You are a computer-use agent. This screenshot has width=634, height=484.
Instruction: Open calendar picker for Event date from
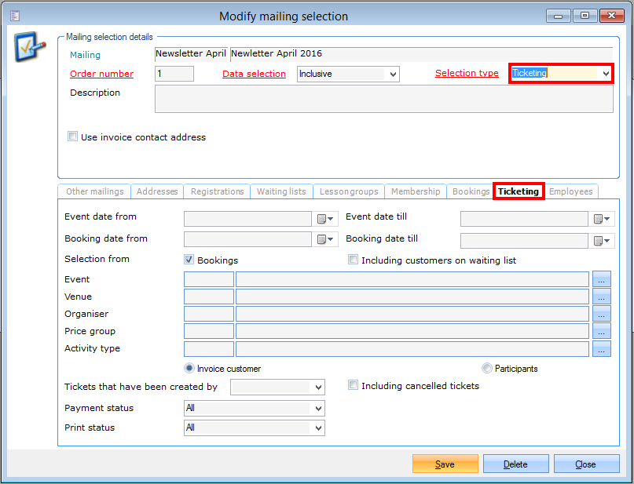[326, 219]
